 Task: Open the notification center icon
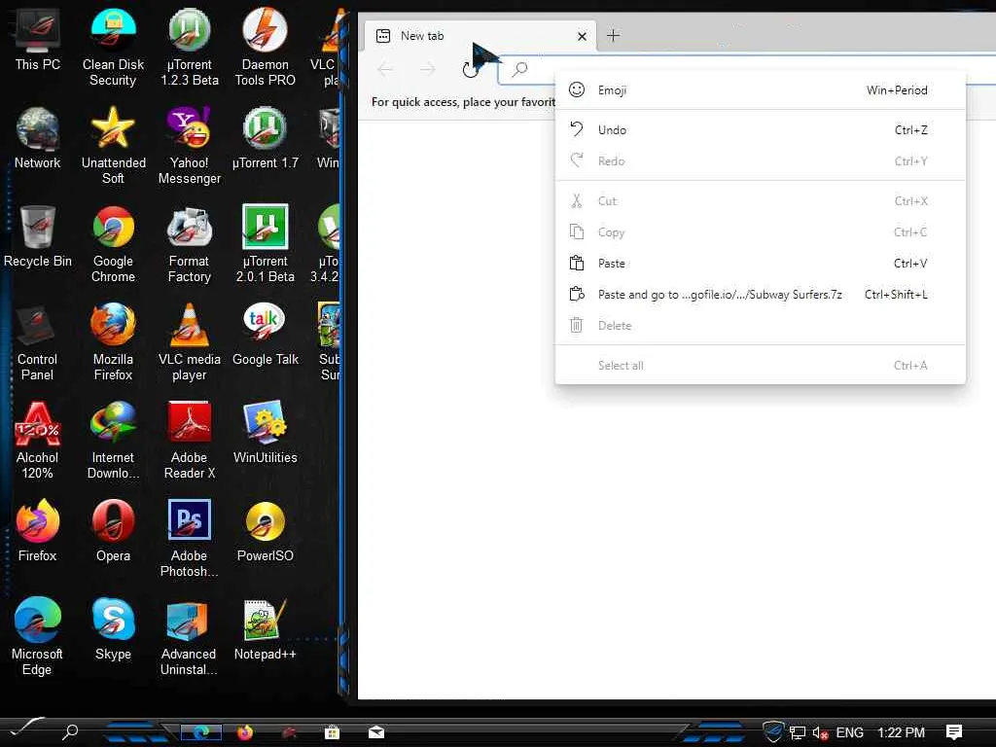point(953,732)
